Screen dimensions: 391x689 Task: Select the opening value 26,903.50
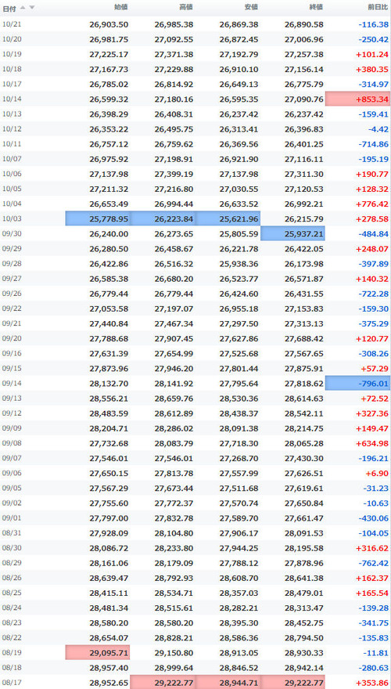click(109, 24)
